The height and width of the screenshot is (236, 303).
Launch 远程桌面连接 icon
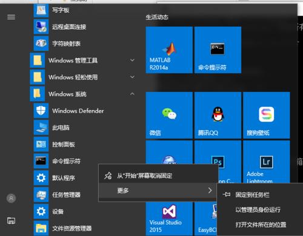tap(41, 27)
